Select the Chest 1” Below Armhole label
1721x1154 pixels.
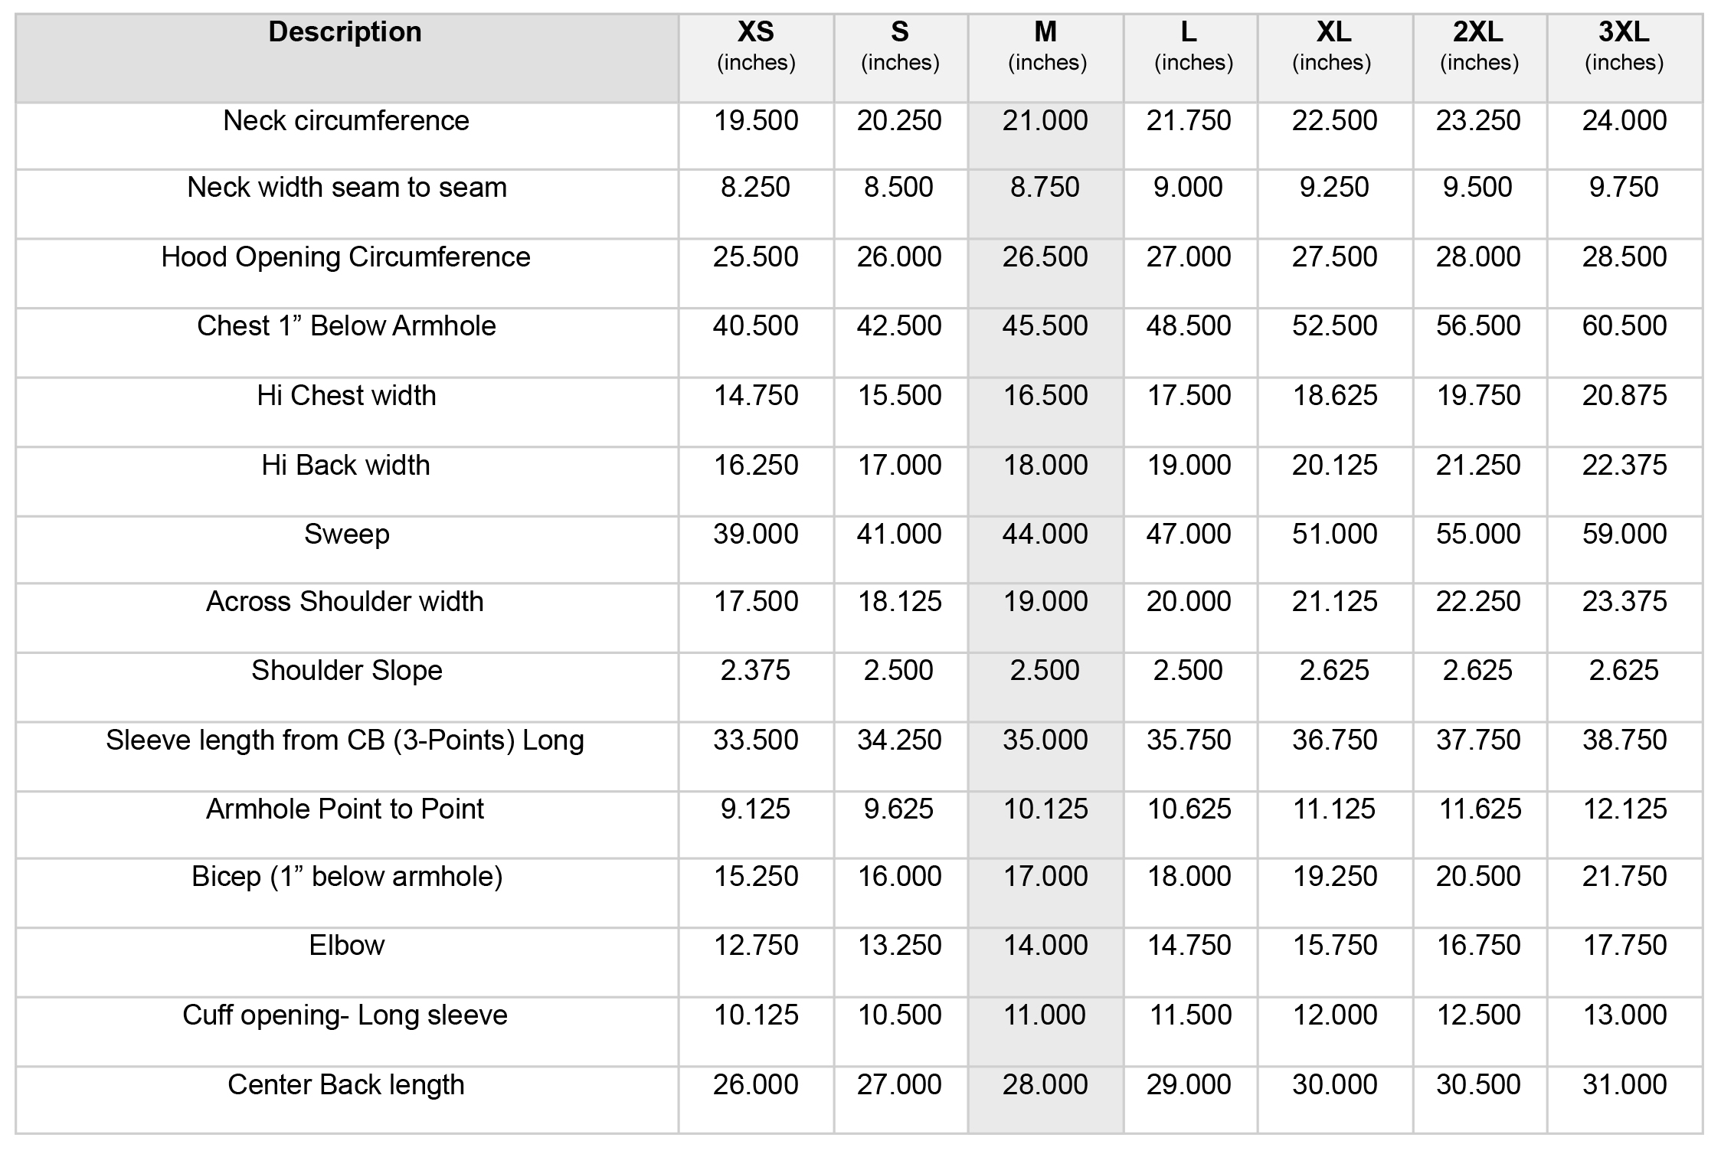(346, 326)
